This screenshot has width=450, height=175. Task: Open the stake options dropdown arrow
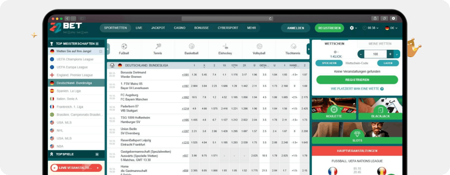[x=397, y=54]
